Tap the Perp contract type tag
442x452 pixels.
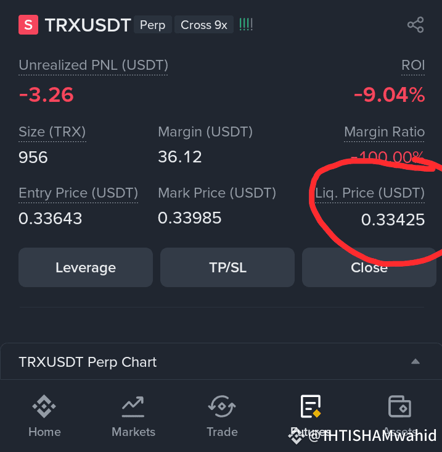click(152, 25)
